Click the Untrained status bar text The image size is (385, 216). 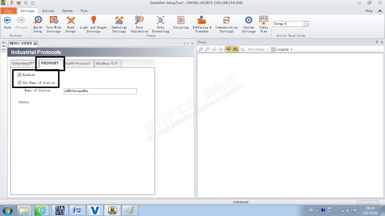point(241,202)
